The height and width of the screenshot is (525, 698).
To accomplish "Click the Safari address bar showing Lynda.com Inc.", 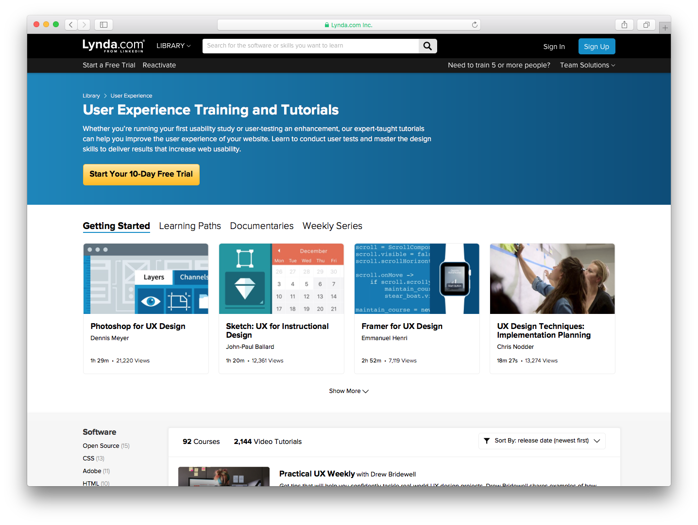I will (349, 25).
